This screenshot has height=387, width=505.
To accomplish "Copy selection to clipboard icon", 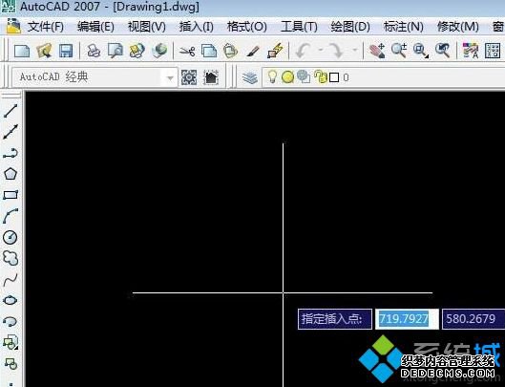I will tap(209, 51).
